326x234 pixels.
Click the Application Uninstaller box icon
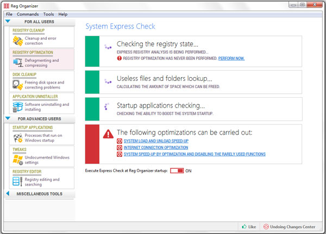[x=17, y=106]
